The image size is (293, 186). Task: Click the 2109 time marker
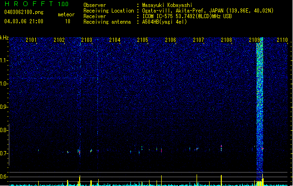254,40
